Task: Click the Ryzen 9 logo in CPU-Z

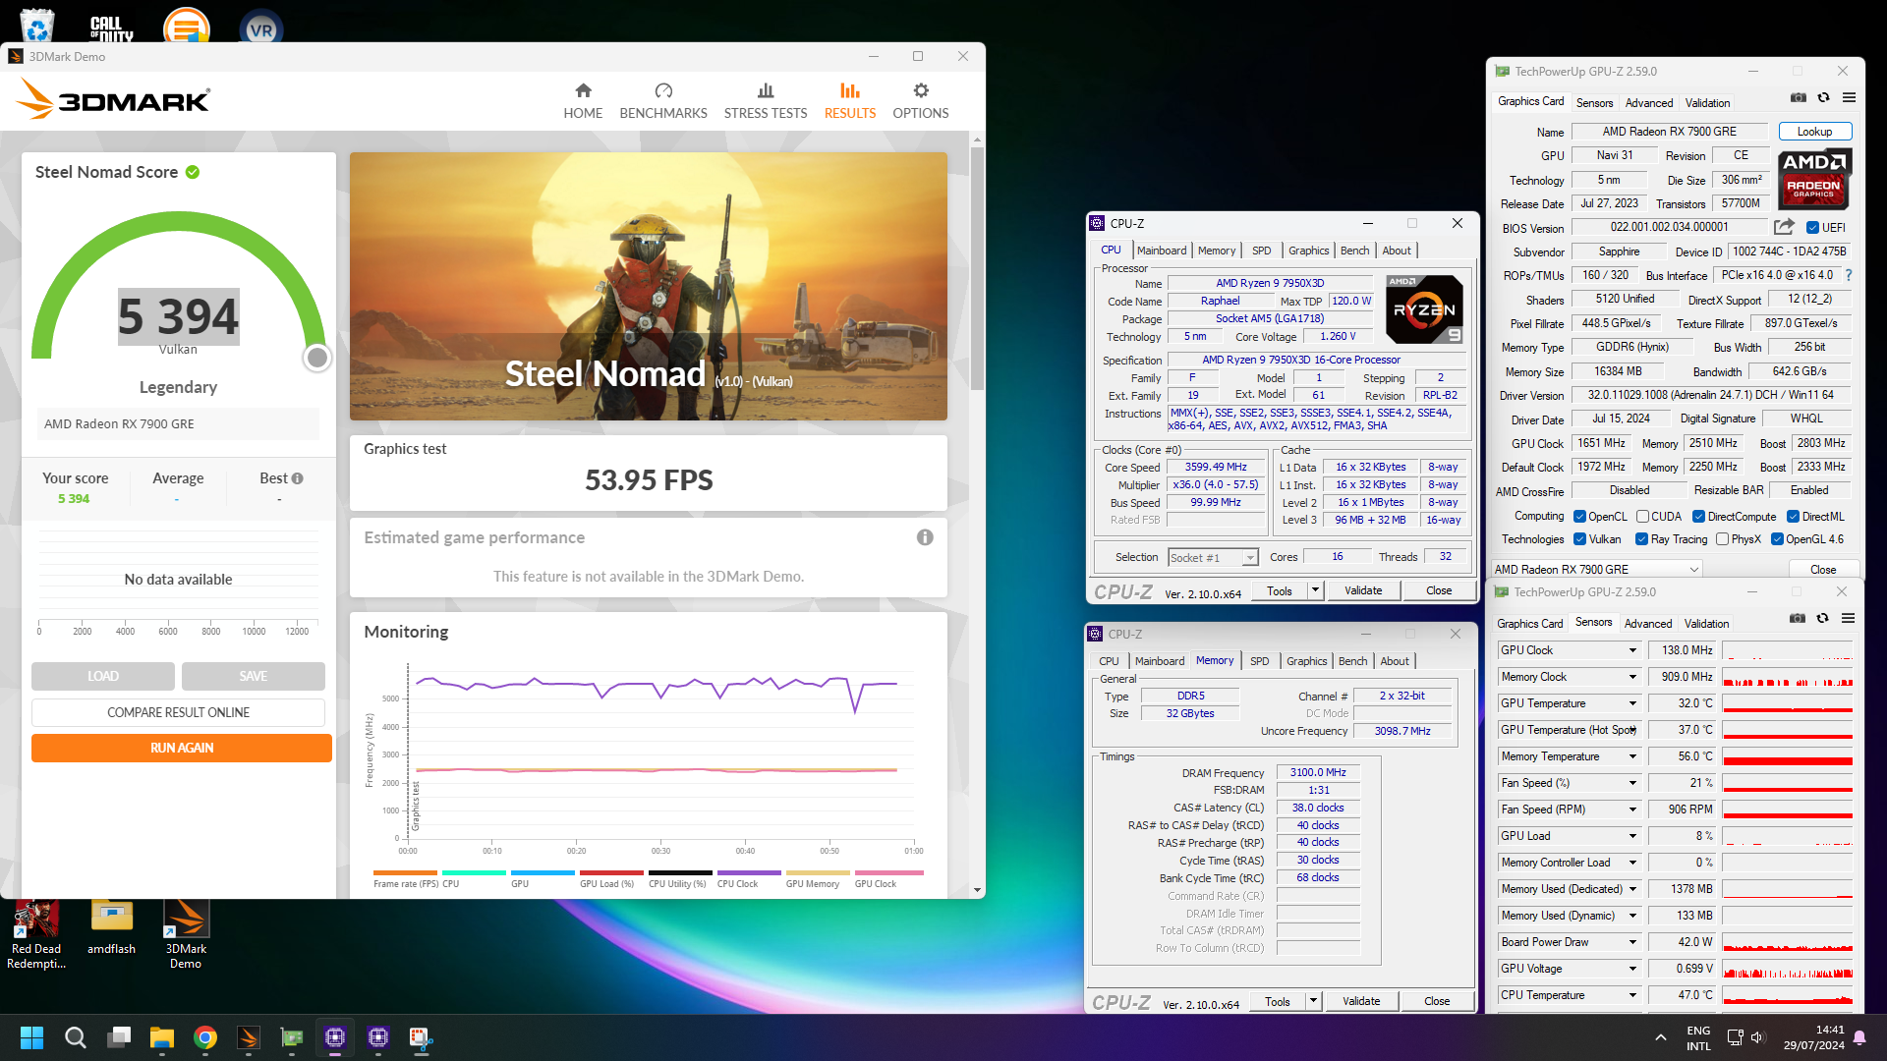Action: [1424, 309]
